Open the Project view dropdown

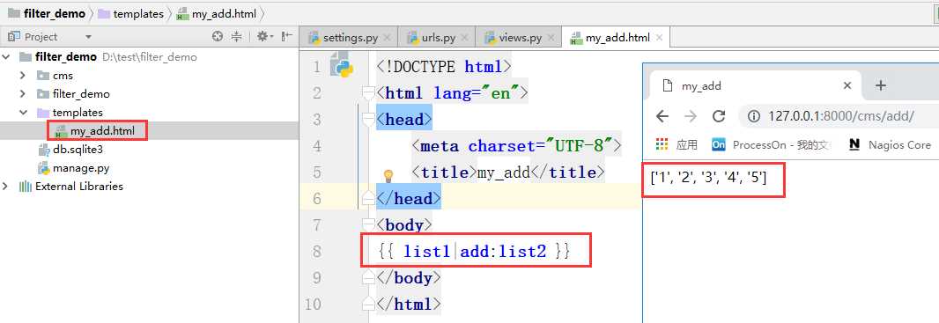(x=89, y=37)
